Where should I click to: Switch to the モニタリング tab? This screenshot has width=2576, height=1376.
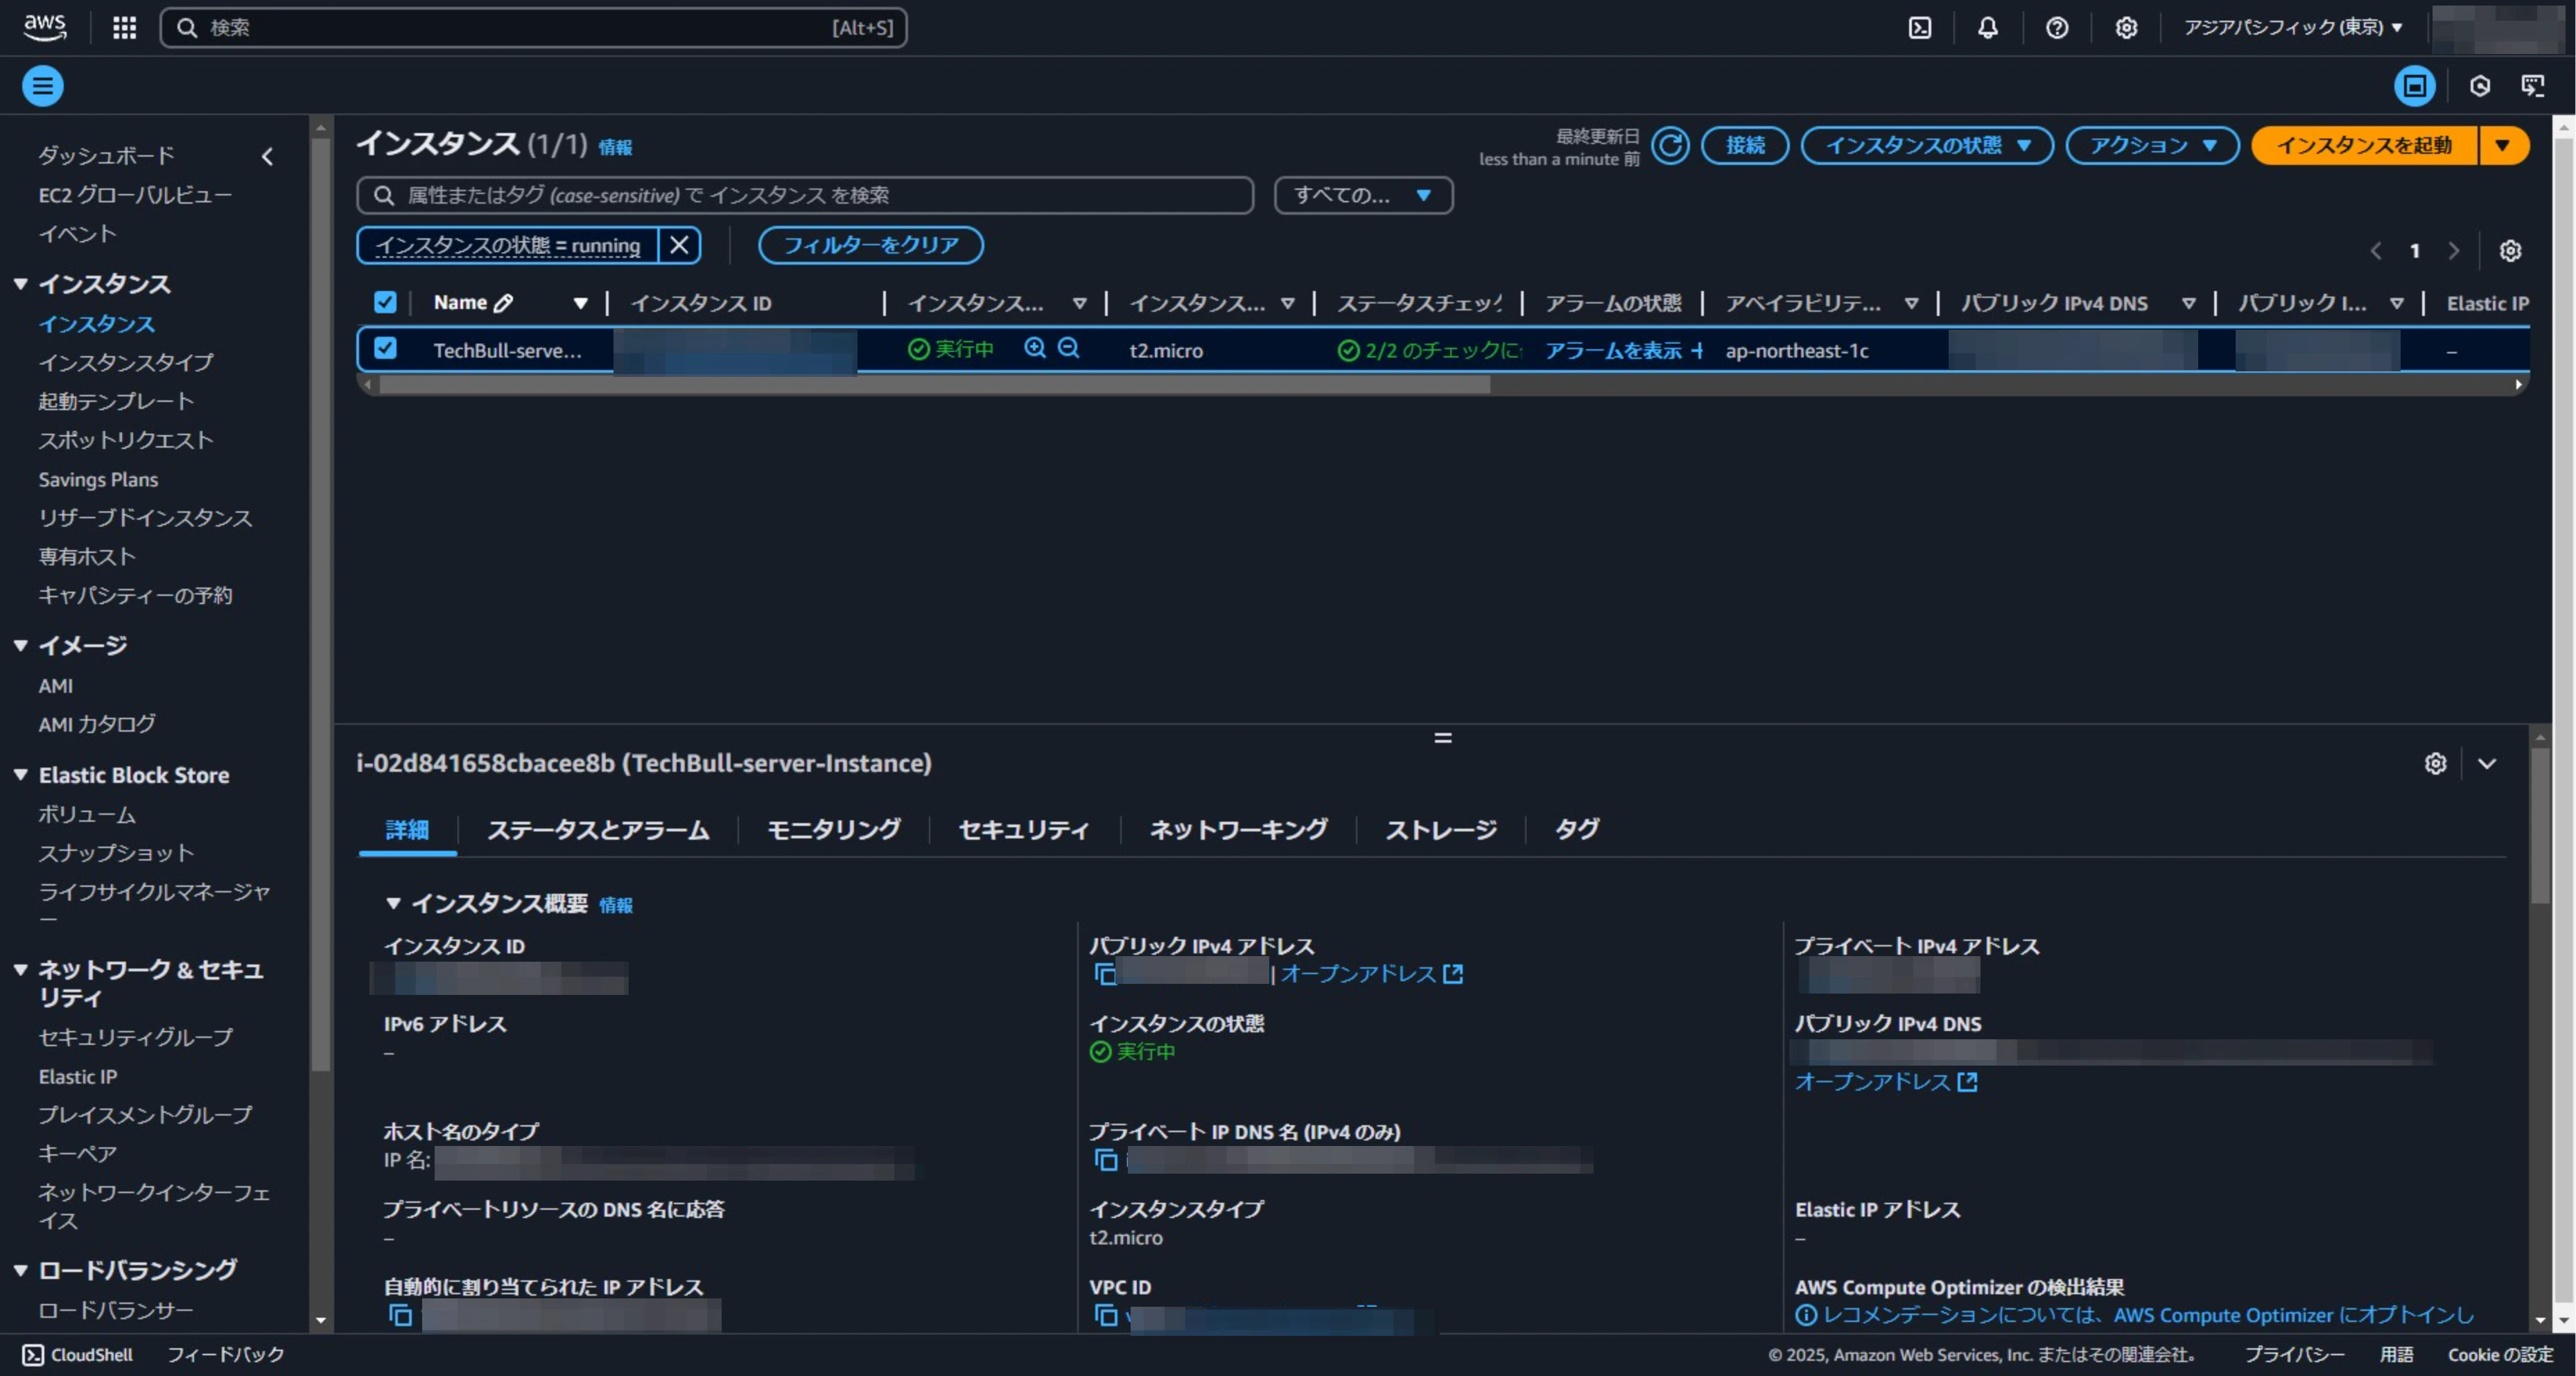click(834, 829)
